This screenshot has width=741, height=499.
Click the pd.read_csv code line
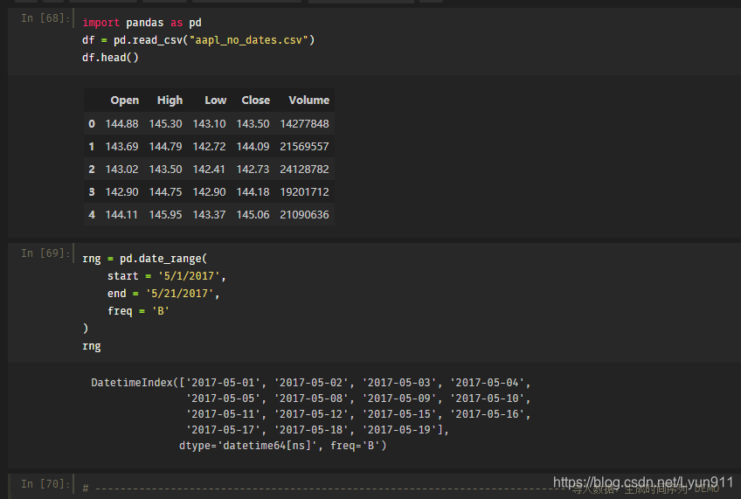coord(198,40)
